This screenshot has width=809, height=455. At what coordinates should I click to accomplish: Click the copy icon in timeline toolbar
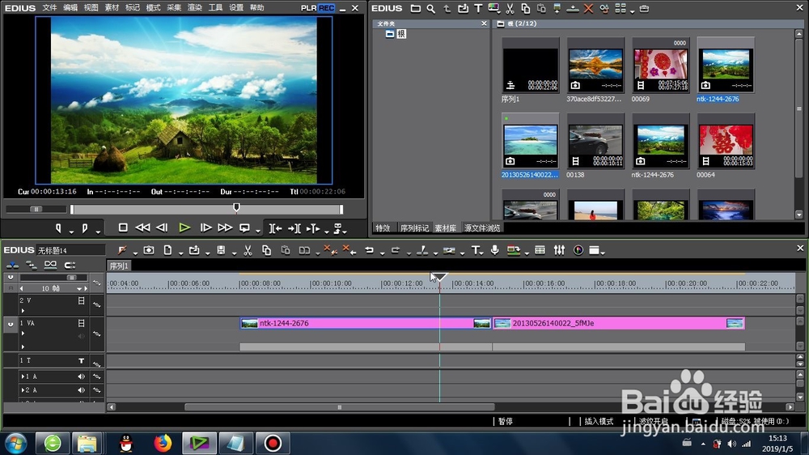coord(266,250)
